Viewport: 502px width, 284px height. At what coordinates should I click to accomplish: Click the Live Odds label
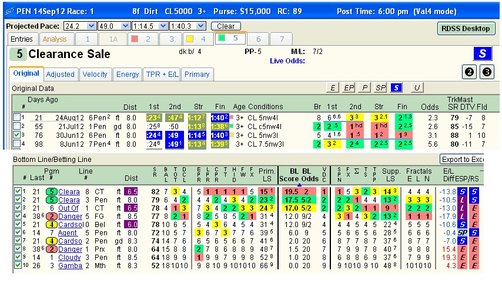(287, 60)
